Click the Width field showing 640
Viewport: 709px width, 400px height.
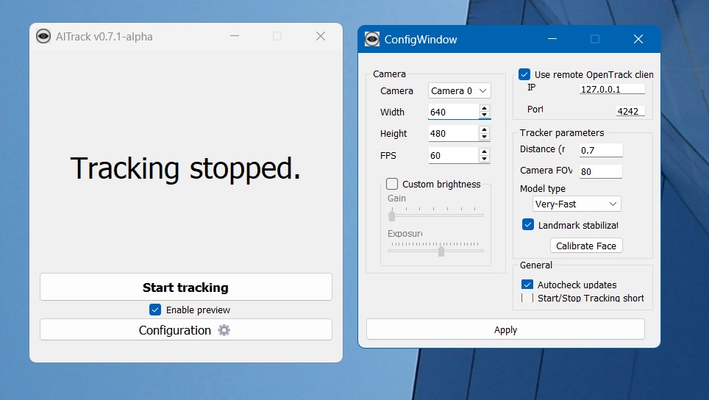tap(453, 112)
